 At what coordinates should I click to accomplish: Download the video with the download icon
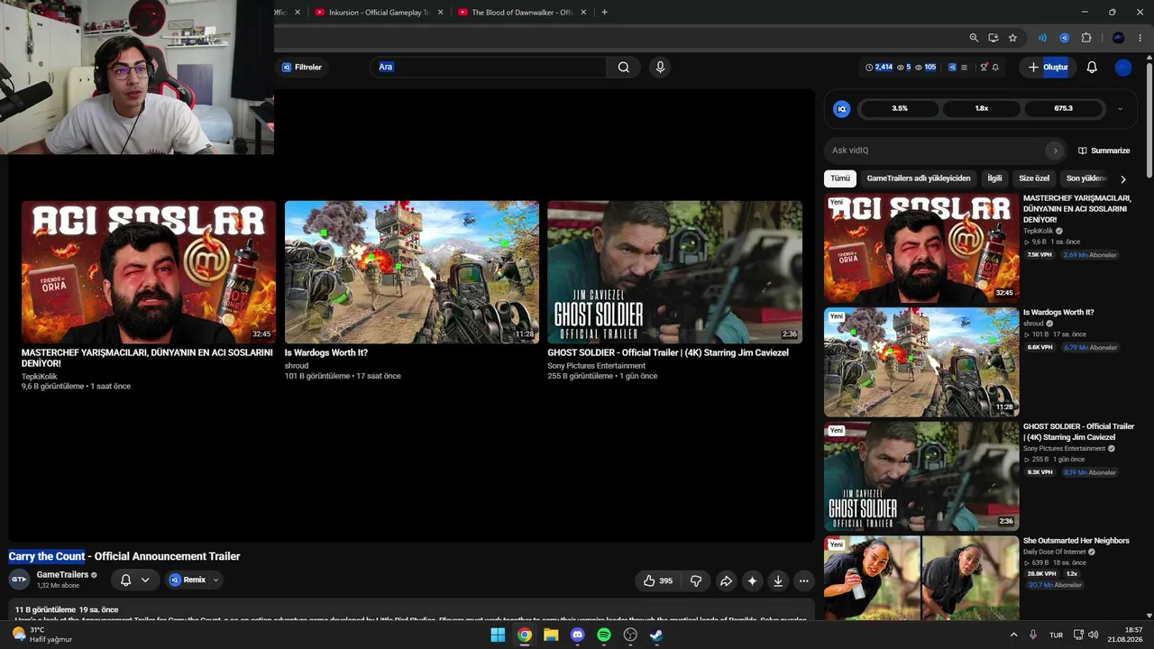(x=778, y=580)
